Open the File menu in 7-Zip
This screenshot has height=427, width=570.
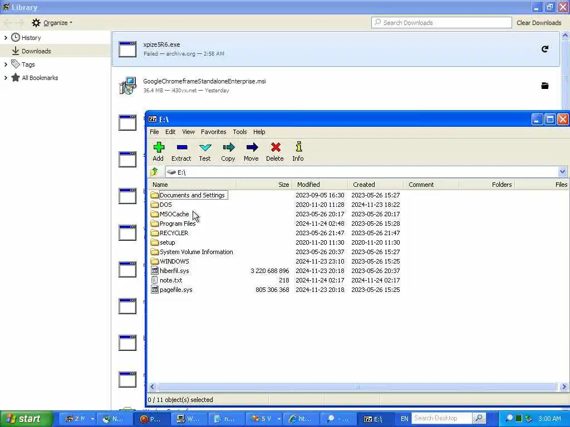click(154, 132)
